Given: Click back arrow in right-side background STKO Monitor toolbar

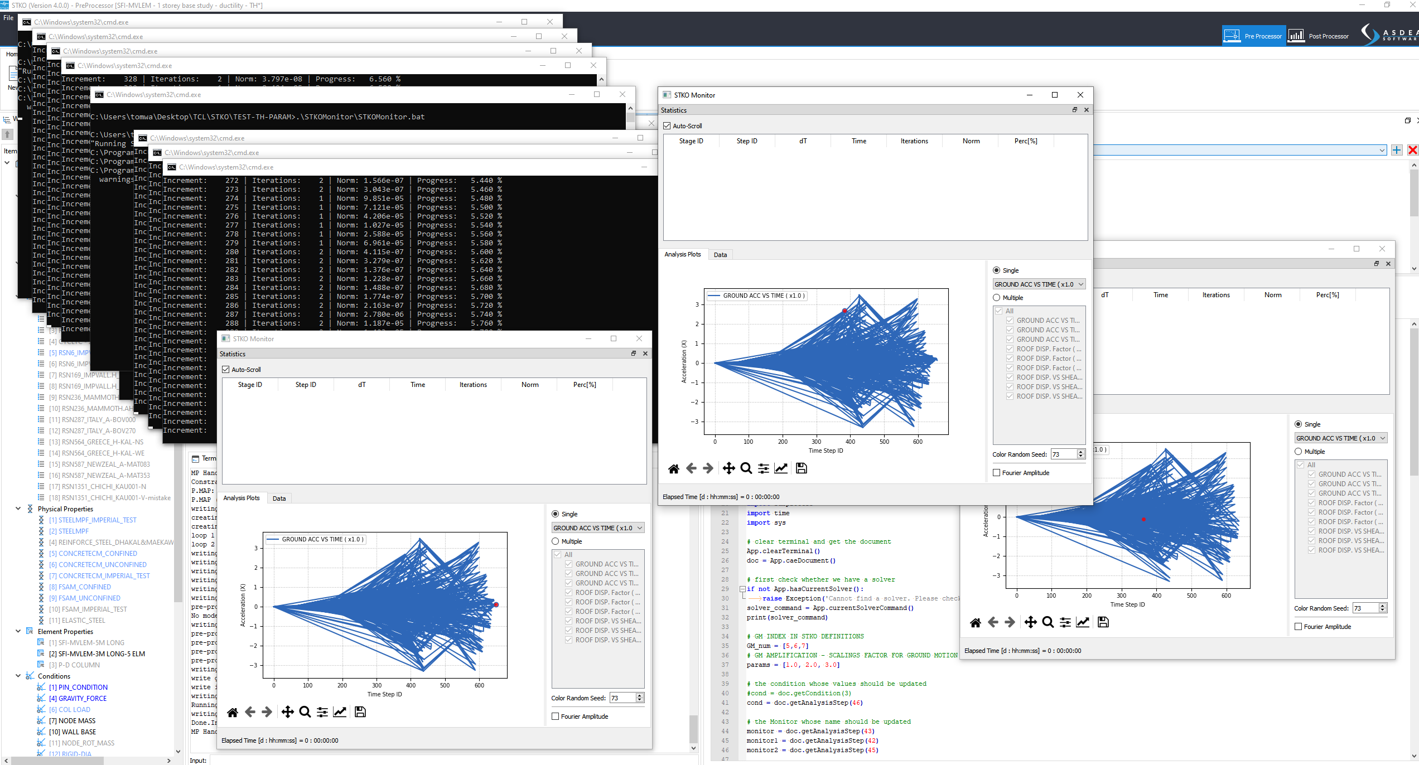Looking at the screenshot, I should 993,622.
